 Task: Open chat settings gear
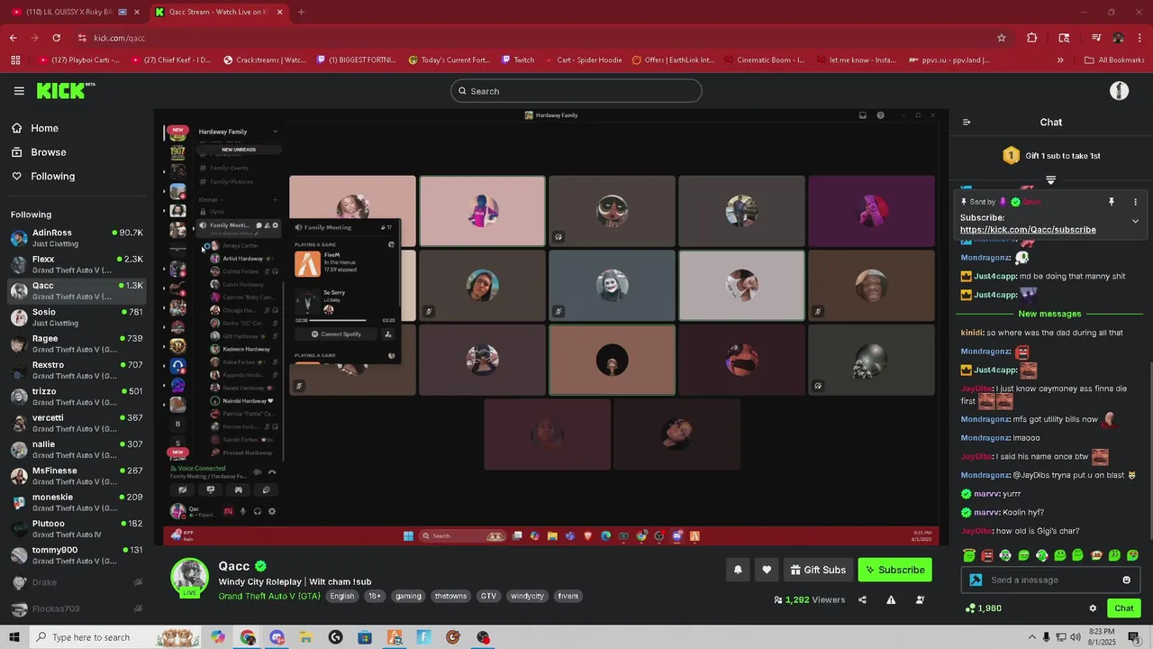[x=1093, y=608]
